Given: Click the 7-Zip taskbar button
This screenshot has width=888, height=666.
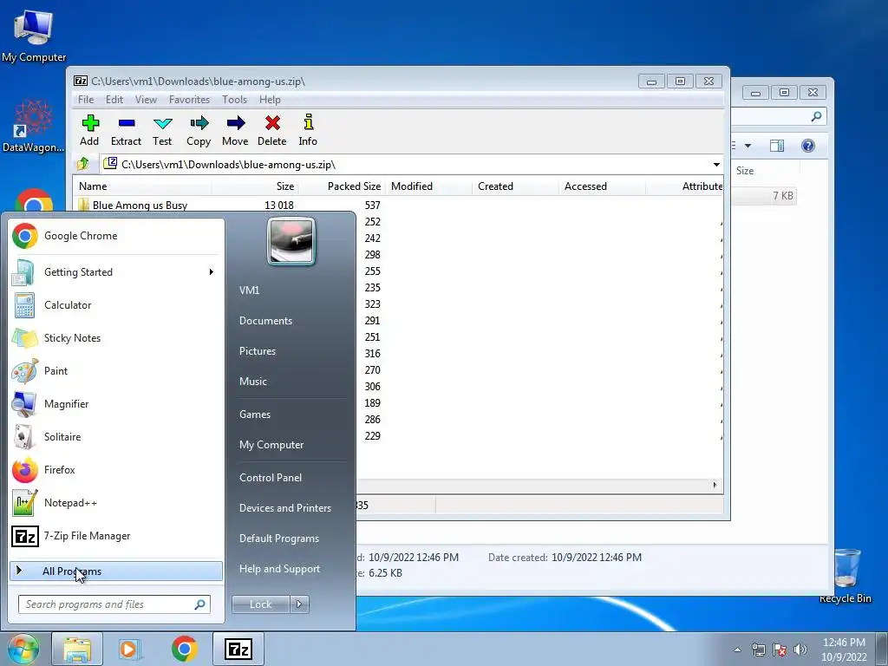Looking at the screenshot, I should (238, 649).
